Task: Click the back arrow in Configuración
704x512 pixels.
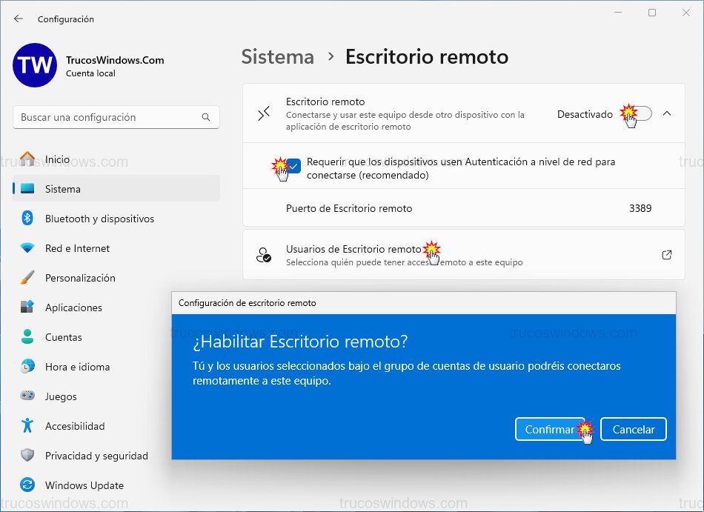Action: [x=18, y=19]
